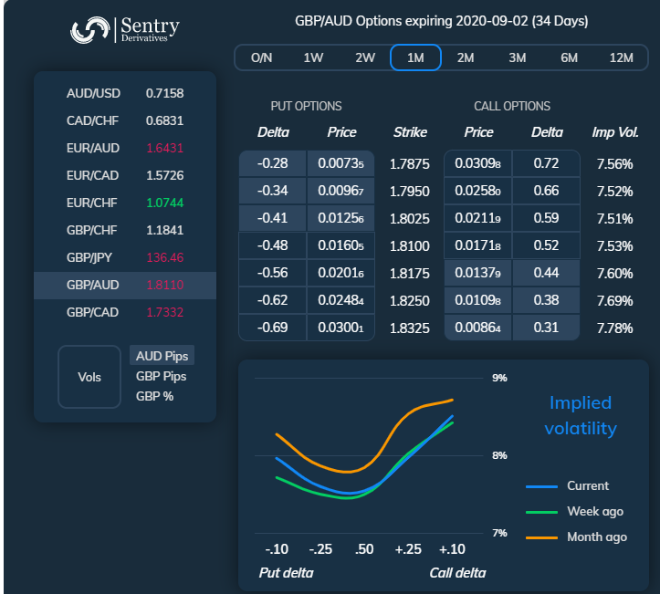Click put delta -0.48 cell
The width and height of the screenshot is (660, 594).
[272, 245]
